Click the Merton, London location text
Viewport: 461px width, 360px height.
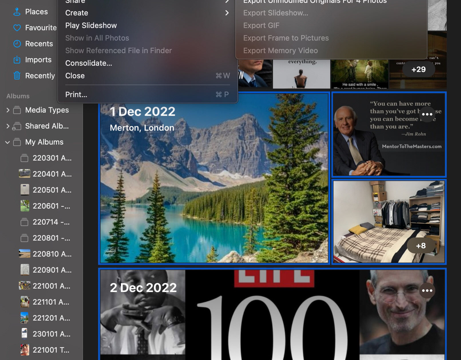point(142,128)
